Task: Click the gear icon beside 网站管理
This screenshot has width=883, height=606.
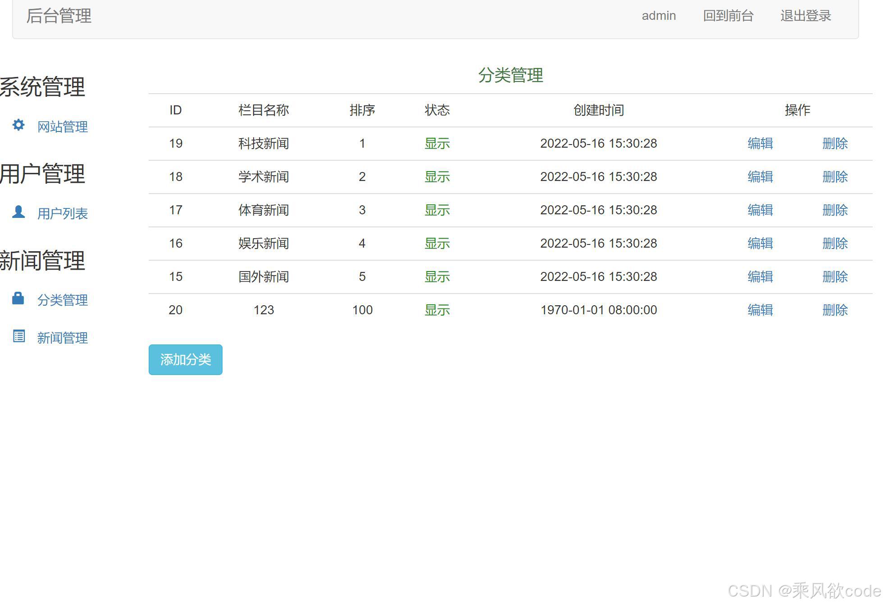Action: click(x=18, y=125)
